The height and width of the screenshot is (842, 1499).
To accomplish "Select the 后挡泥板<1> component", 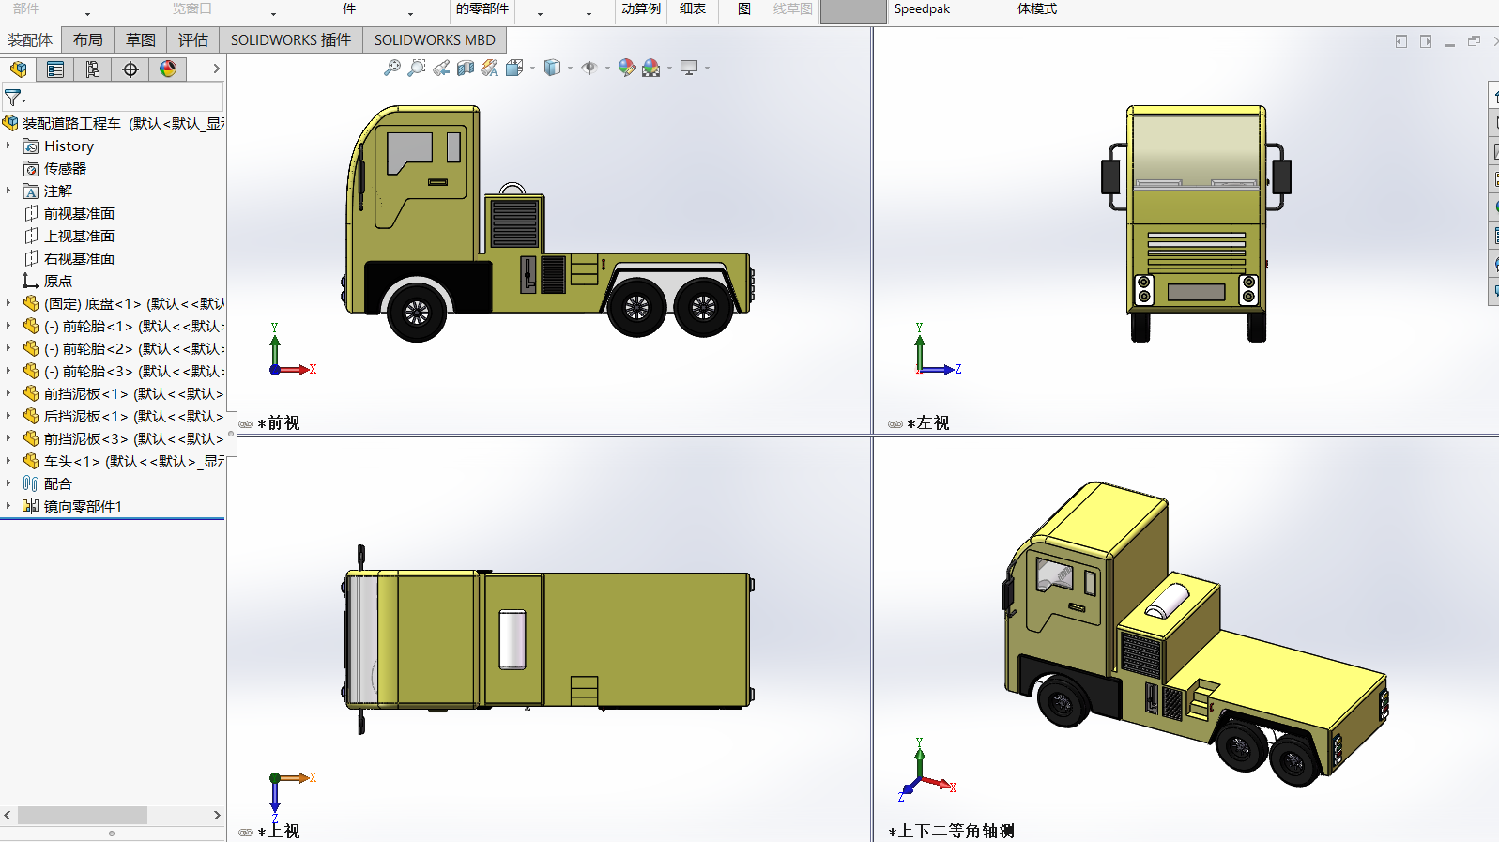I will pyautogui.click(x=124, y=417).
